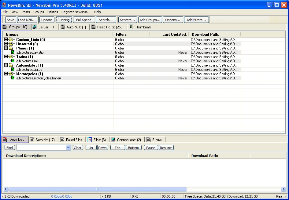Viewport: 289px width, 200px height.
Task: Resume the downloads
Action: [x=166, y=147]
